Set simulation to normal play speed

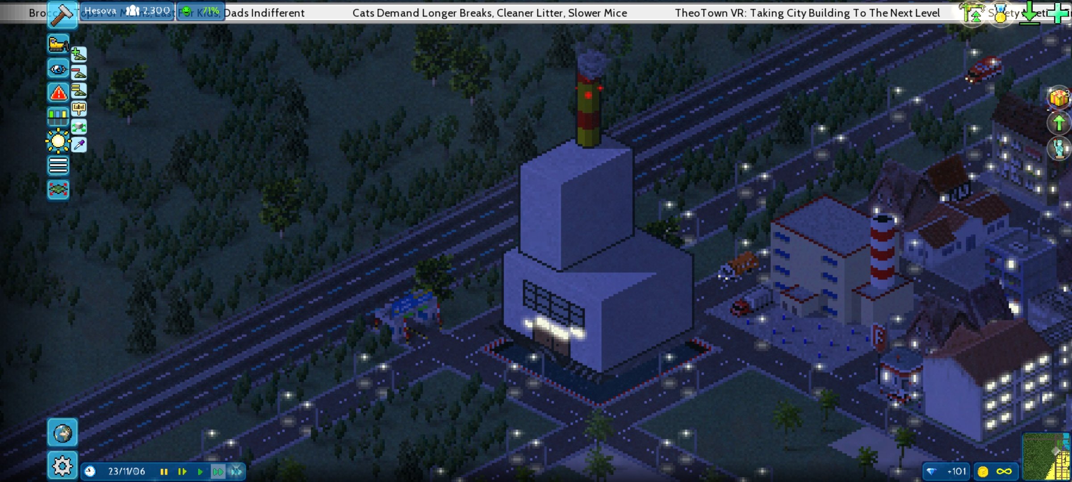tap(200, 472)
